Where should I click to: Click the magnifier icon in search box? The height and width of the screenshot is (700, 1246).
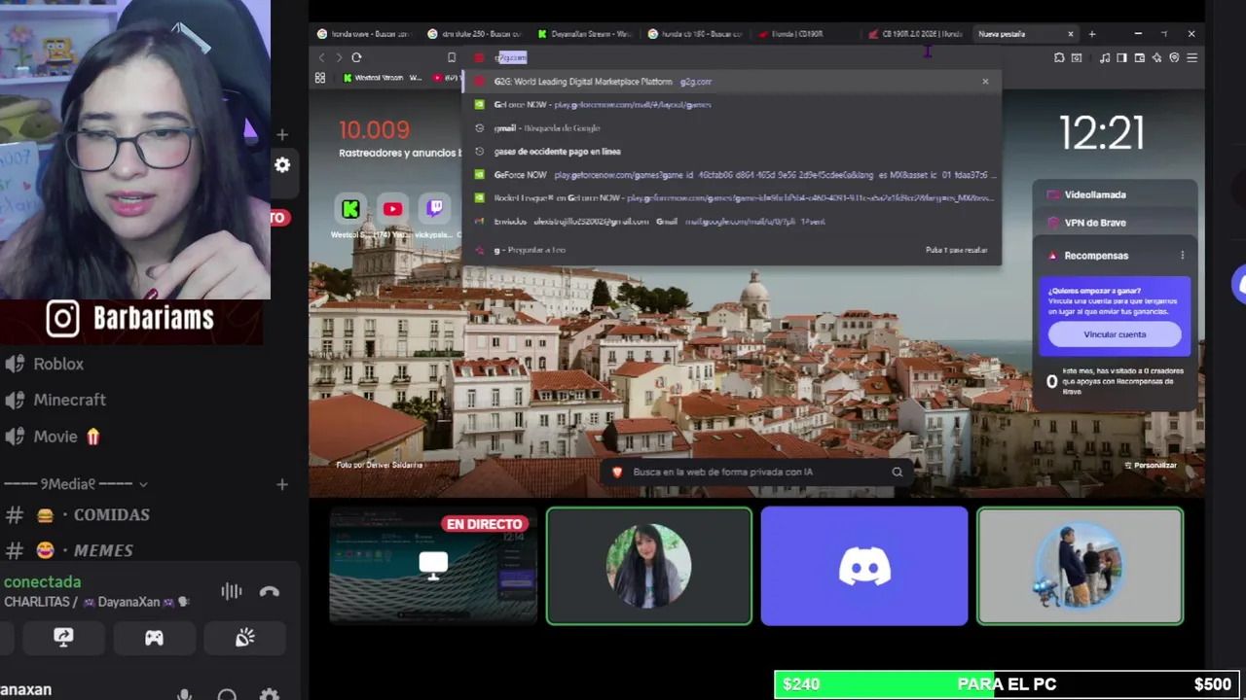pos(898,472)
